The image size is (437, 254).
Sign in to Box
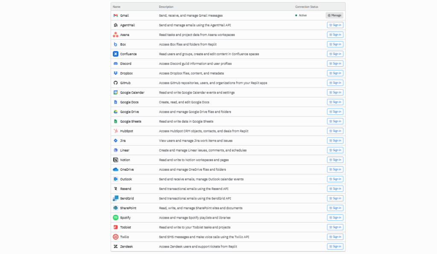tap(335, 44)
